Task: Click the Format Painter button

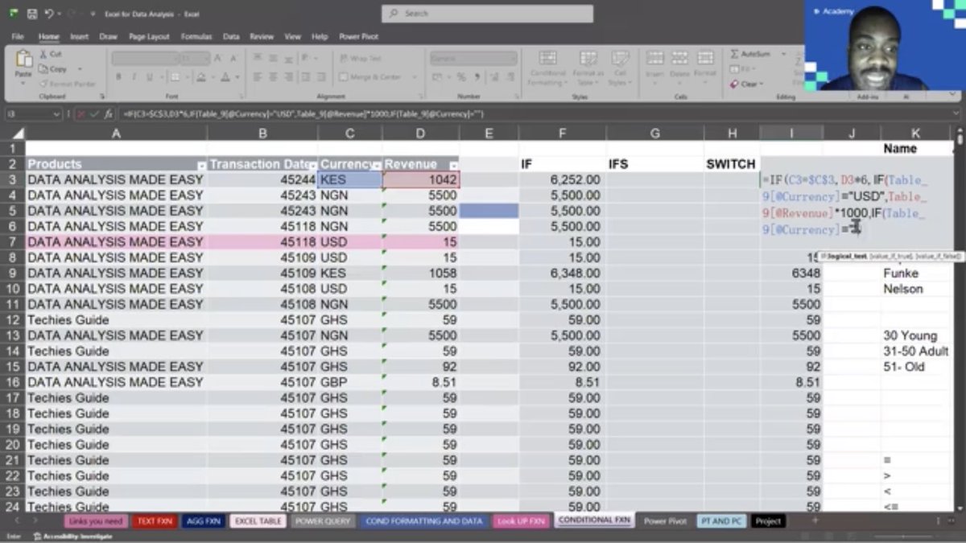Action: pos(67,84)
